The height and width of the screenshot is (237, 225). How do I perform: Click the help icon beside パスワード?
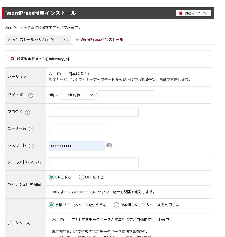pyautogui.click(x=31, y=146)
